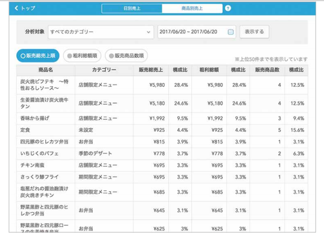Click the カテゴリー column header
The height and width of the screenshot is (239, 324).
[x=105, y=70]
